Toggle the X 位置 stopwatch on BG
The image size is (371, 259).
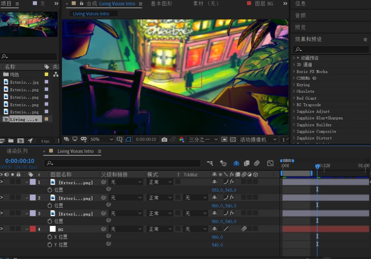50,237
